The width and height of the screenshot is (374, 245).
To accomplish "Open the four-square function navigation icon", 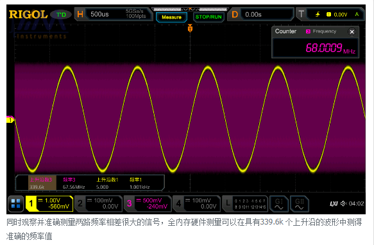I will coord(16,203).
